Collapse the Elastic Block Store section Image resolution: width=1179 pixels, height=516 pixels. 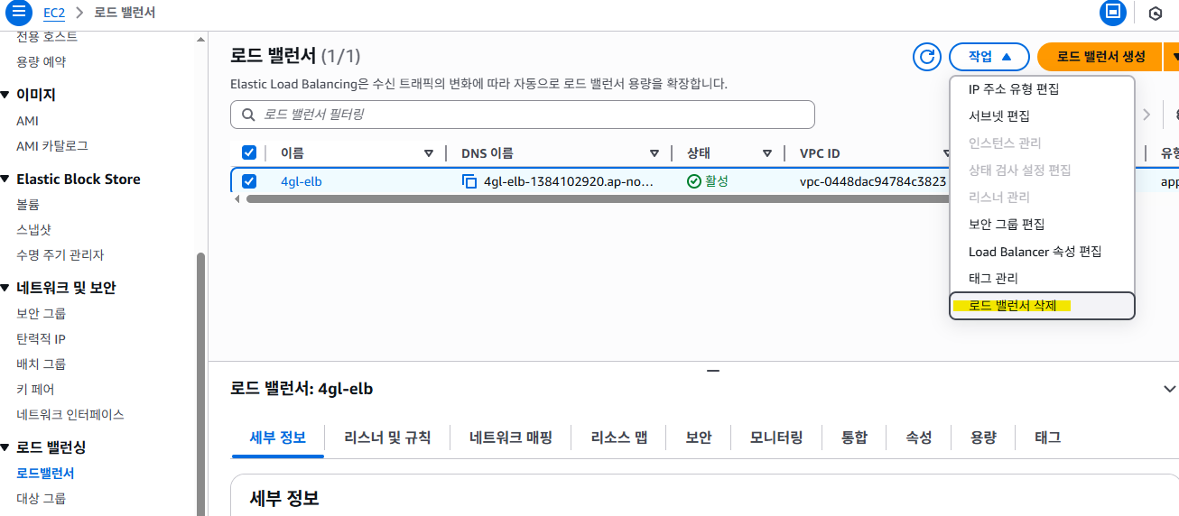pyautogui.click(x=5, y=179)
